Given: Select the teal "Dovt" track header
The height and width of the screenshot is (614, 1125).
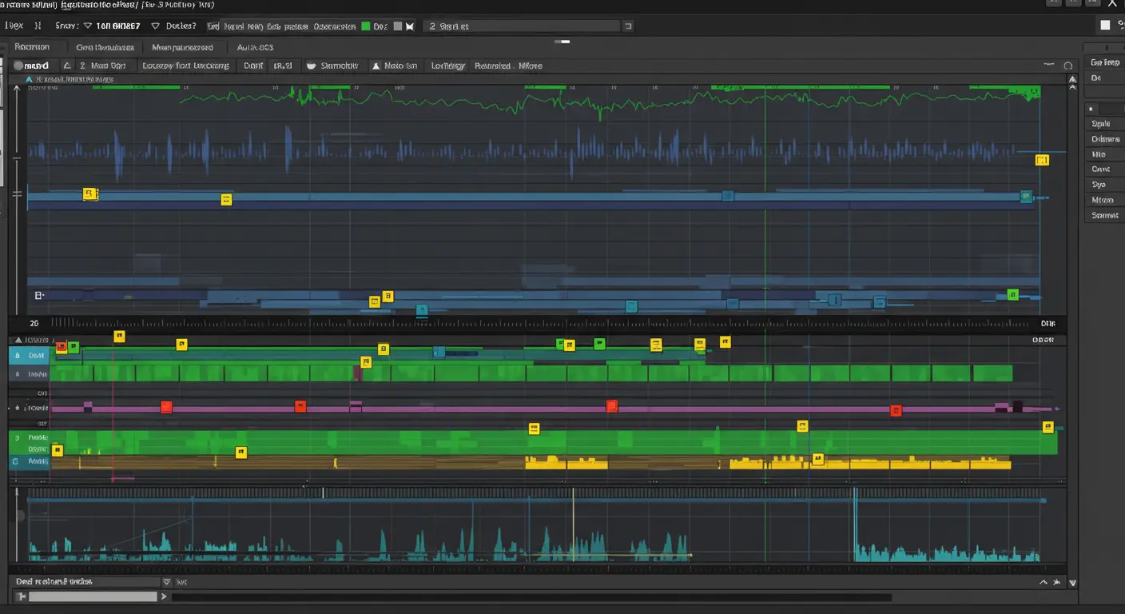Looking at the screenshot, I should click(x=30, y=355).
